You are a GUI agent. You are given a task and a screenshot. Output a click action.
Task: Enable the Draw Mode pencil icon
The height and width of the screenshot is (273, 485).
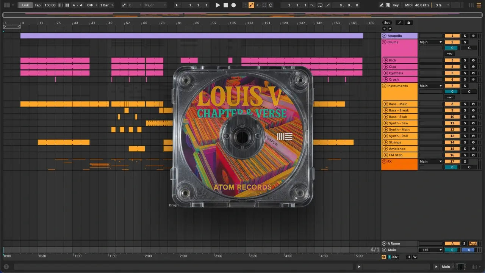(381, 5)
